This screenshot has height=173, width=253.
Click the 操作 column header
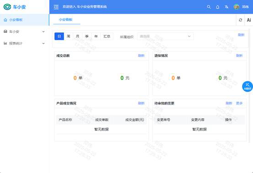pos(228,120)
